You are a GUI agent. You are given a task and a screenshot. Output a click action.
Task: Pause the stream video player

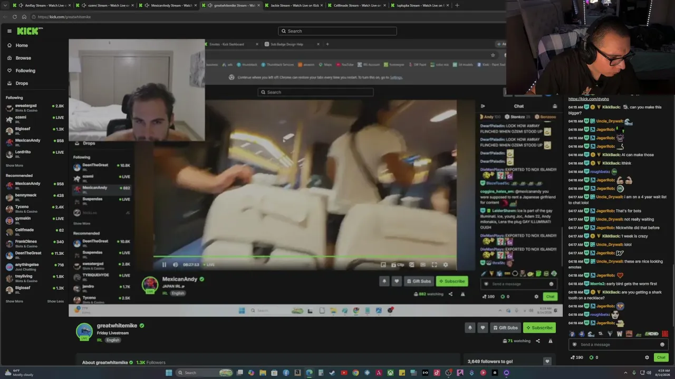click(164, 265)
